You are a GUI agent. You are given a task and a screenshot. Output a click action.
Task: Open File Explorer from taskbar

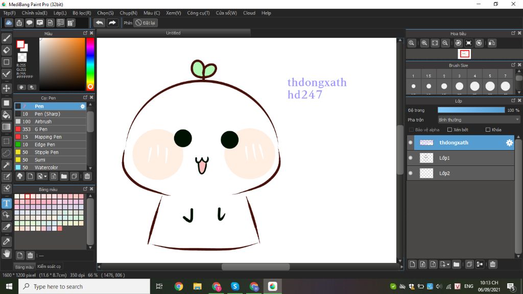198,287
